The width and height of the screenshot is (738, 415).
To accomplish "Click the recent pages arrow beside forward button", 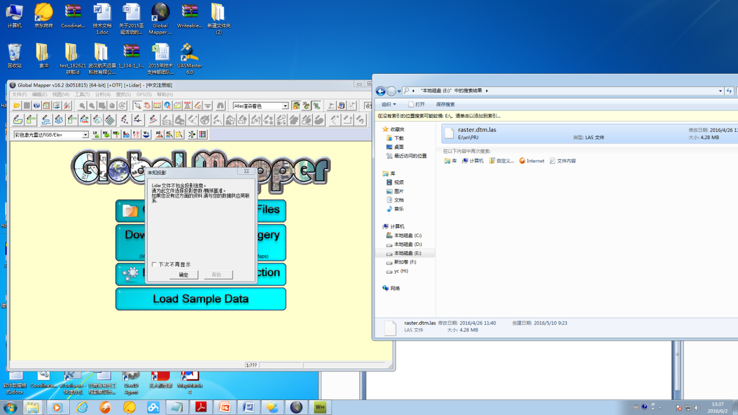I will [x=399, y=91].
